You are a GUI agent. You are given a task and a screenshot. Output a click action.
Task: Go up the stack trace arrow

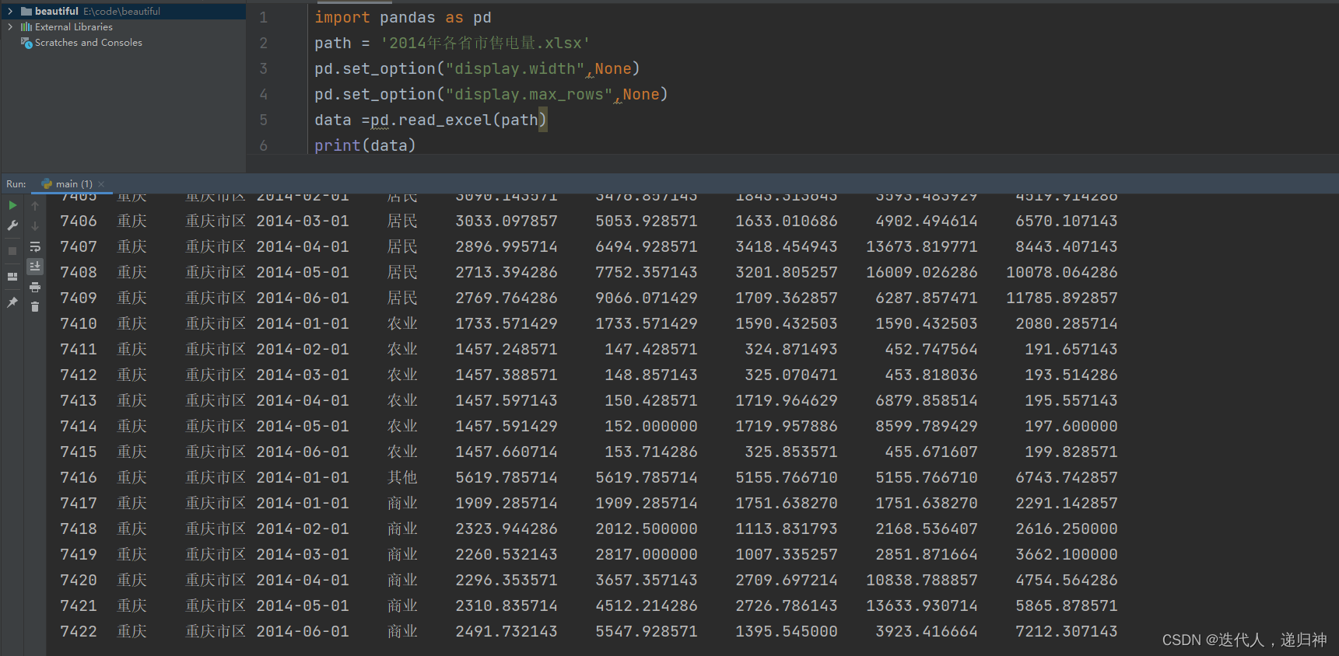click(x=35, y=205)
